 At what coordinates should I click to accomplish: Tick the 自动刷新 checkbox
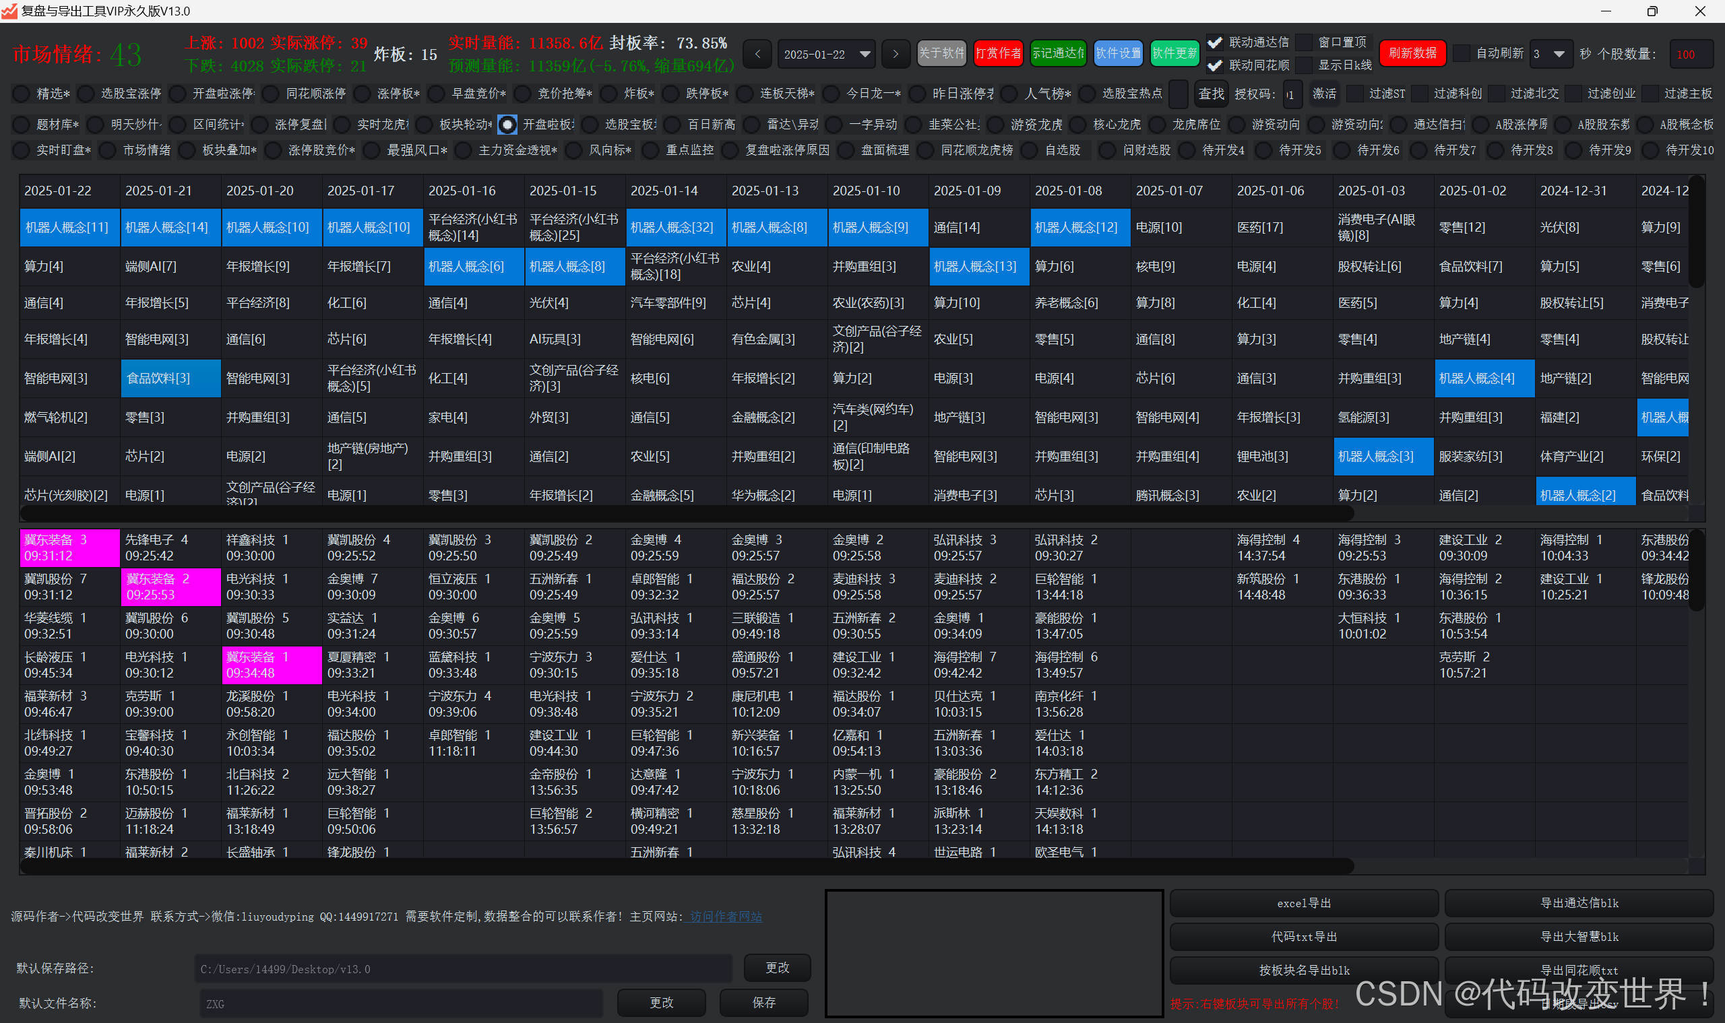click(x=1461, y=54)
